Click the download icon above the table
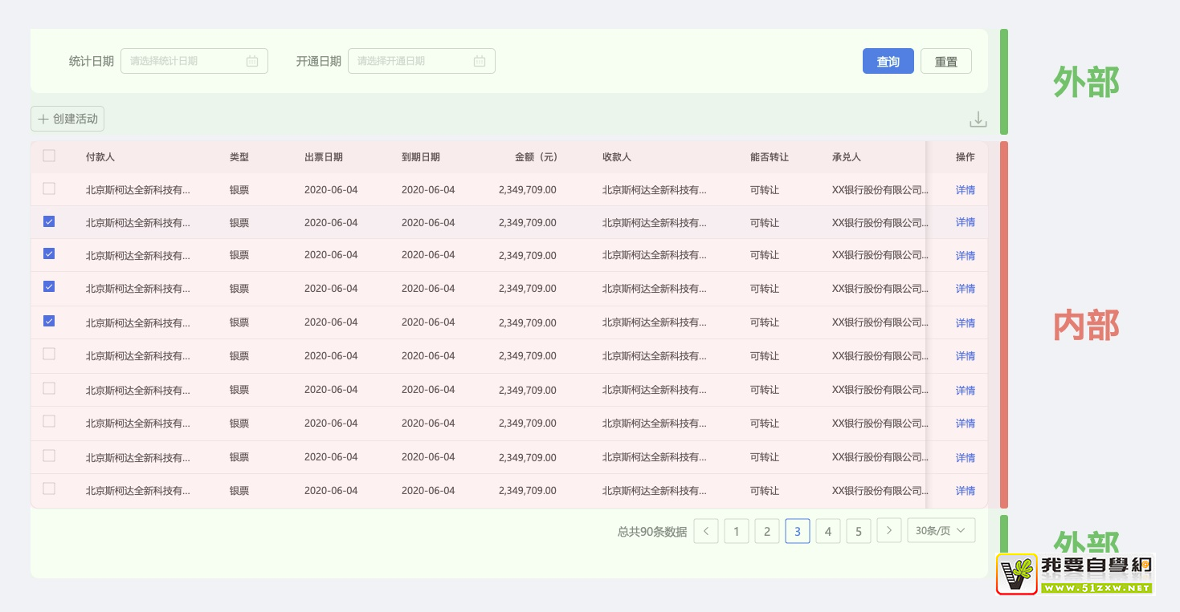 pos(978,120)
